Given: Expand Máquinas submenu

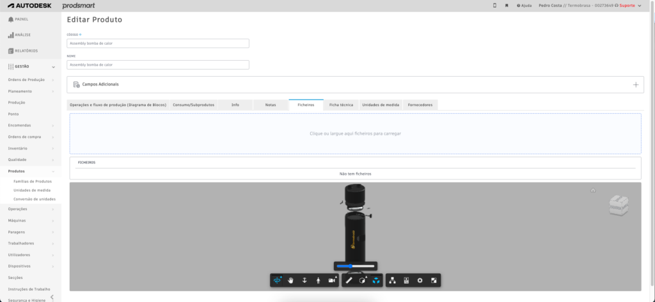Looking at the screenshot, I should [x=53, y=221].
